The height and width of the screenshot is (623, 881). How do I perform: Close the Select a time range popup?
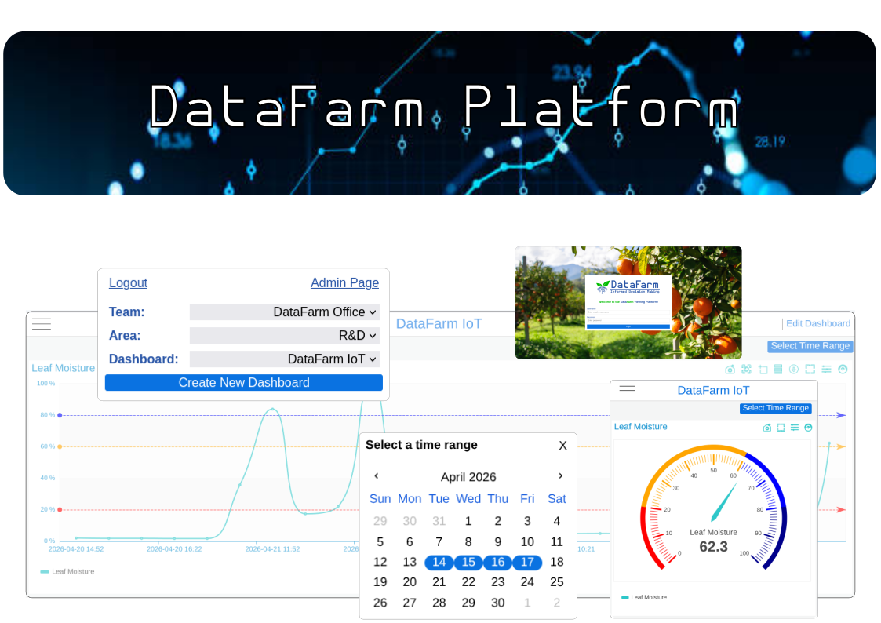point(562,446)
